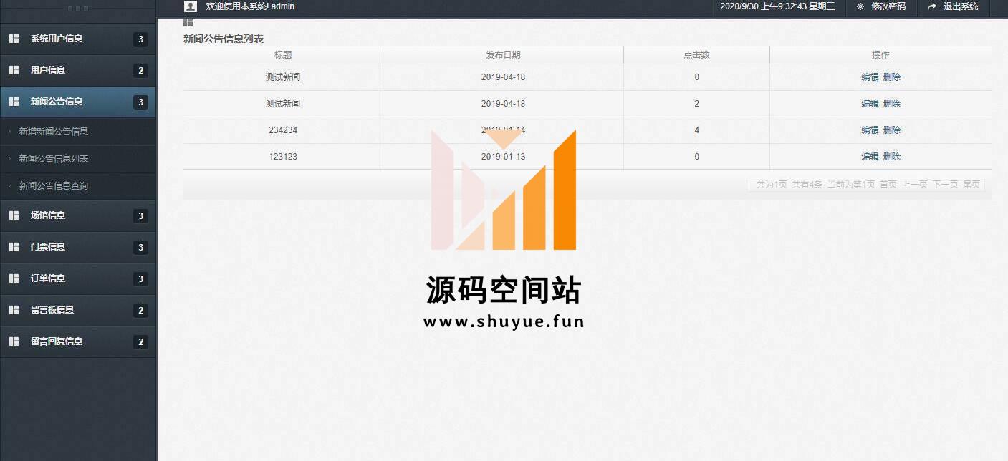Go to 首页 in pagination
Screen dimensions: 1008x461
pos(888,185)
